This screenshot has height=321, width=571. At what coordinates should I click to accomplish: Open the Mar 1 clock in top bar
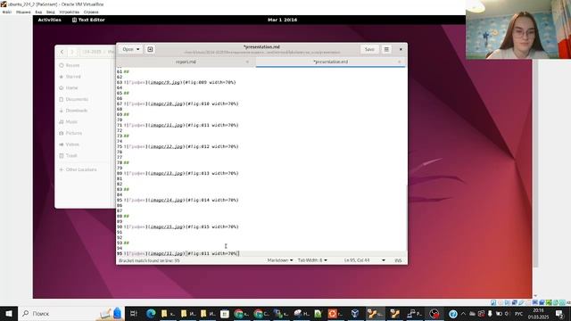(282, 20)
